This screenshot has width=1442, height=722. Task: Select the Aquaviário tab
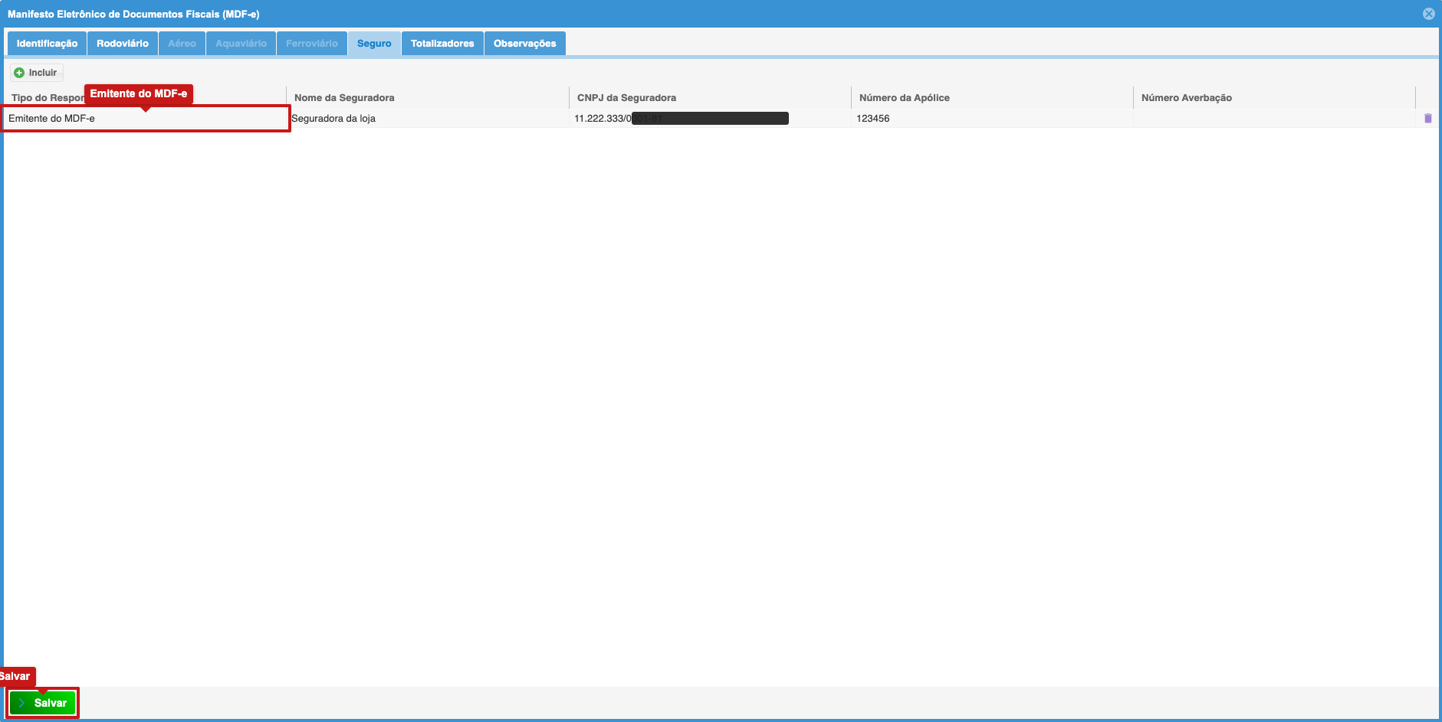[x=241, y=44]
